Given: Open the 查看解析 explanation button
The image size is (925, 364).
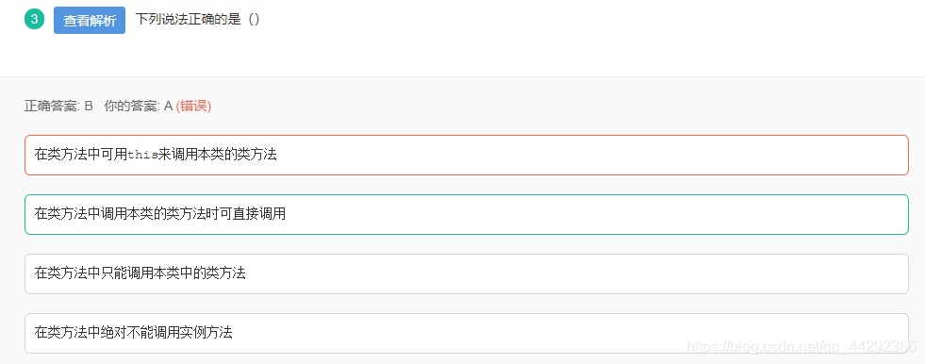Looking at the screenshot, I should (90, 20).
